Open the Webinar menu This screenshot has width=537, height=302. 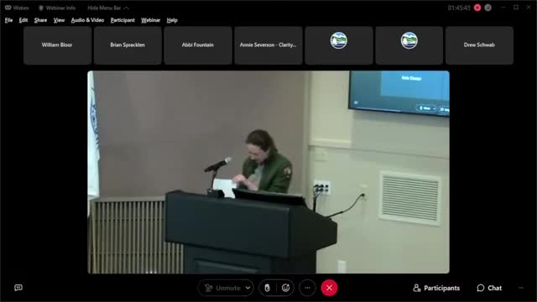point(151,20)
